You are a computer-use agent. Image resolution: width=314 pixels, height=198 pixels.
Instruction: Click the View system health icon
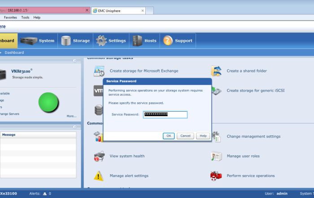coord(99,156)
